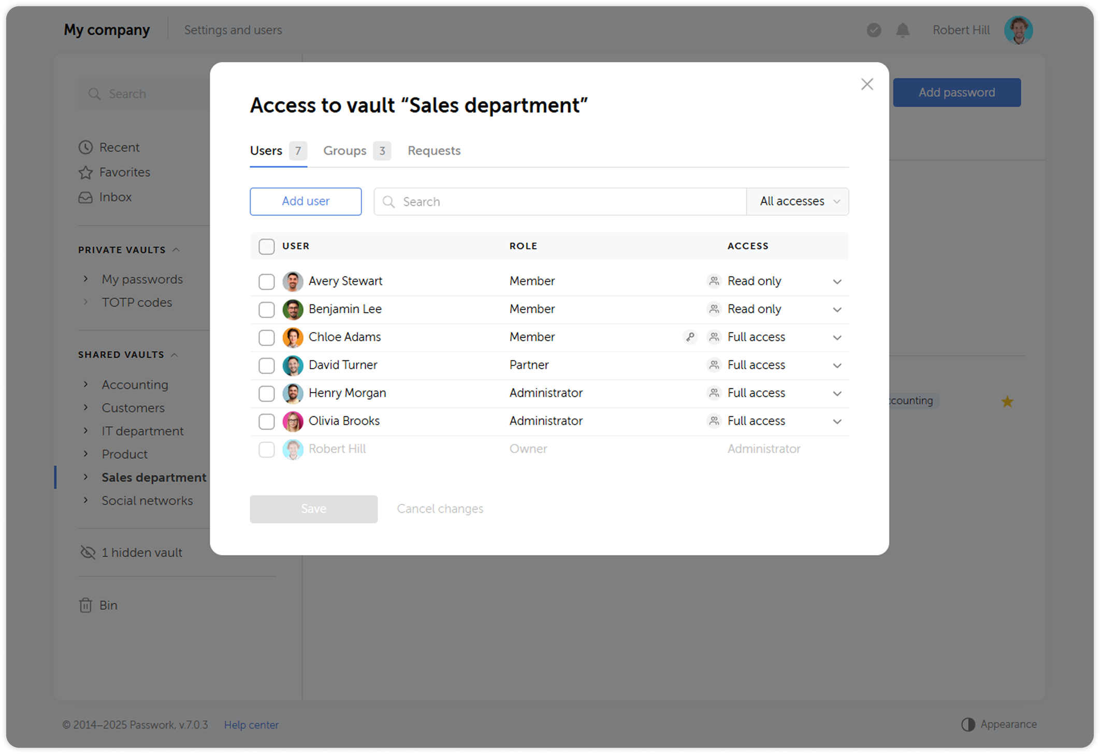Switch to the Groups tab
This screenshot has width=1100, height=754.
click(344, 151)
